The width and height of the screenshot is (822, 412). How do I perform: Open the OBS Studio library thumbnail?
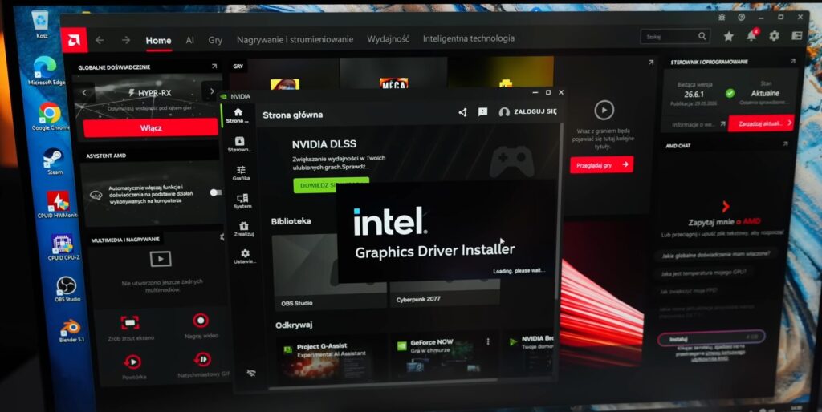click(329, 273)
